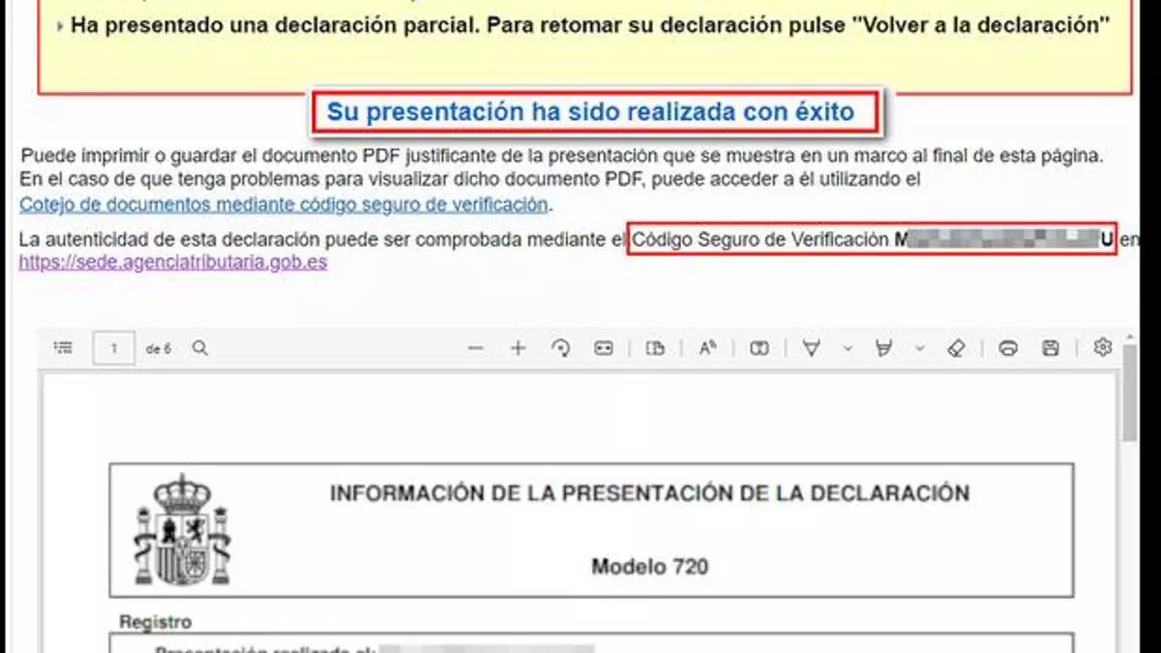1161x653 pixels.
Task: Save the PDF with the floppy icon
Action: pyautogui.click(x=1050, y=348)
